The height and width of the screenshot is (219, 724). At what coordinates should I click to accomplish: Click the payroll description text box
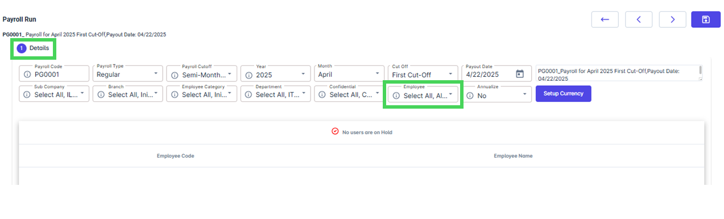(x=617, y=73)
